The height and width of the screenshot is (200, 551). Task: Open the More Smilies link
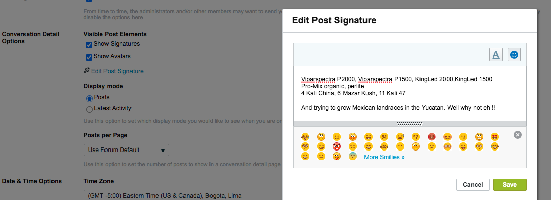point(384,157)
